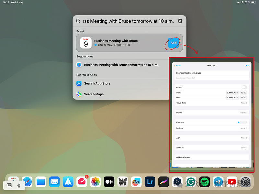
Task: Cancel the New Event dialog
Action: pyautogui.click(x=177, y=66)
